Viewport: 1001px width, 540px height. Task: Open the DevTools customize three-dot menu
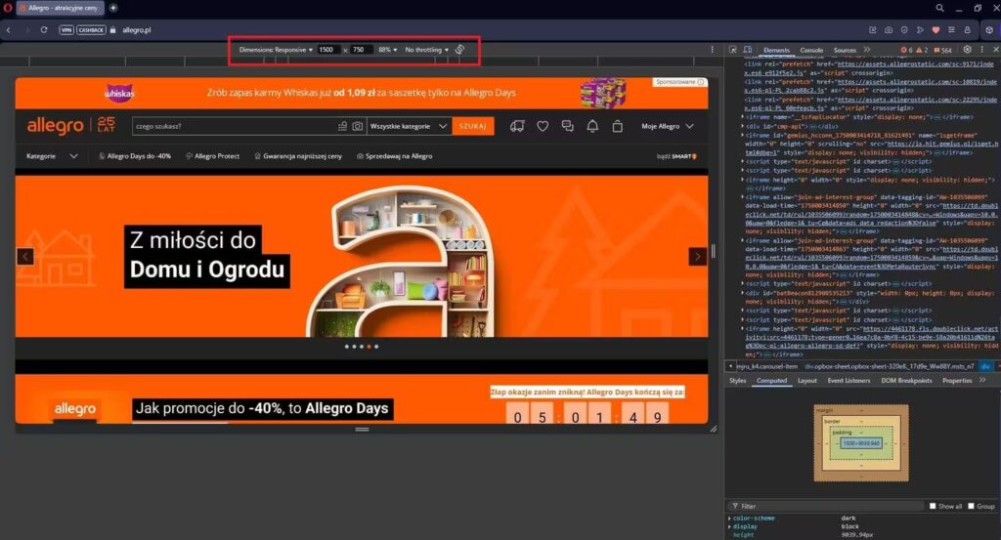981,49
